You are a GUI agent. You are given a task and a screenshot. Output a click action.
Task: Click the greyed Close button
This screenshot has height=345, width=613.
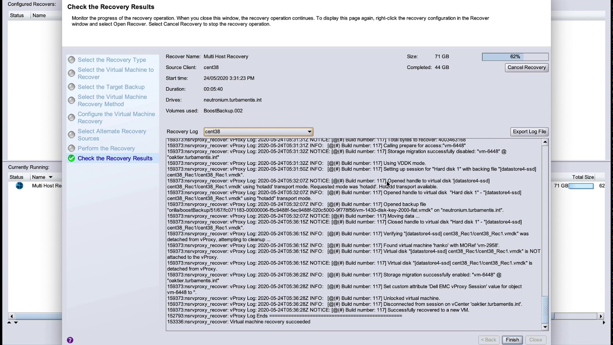pyautogui.click(x=535, y=340)
